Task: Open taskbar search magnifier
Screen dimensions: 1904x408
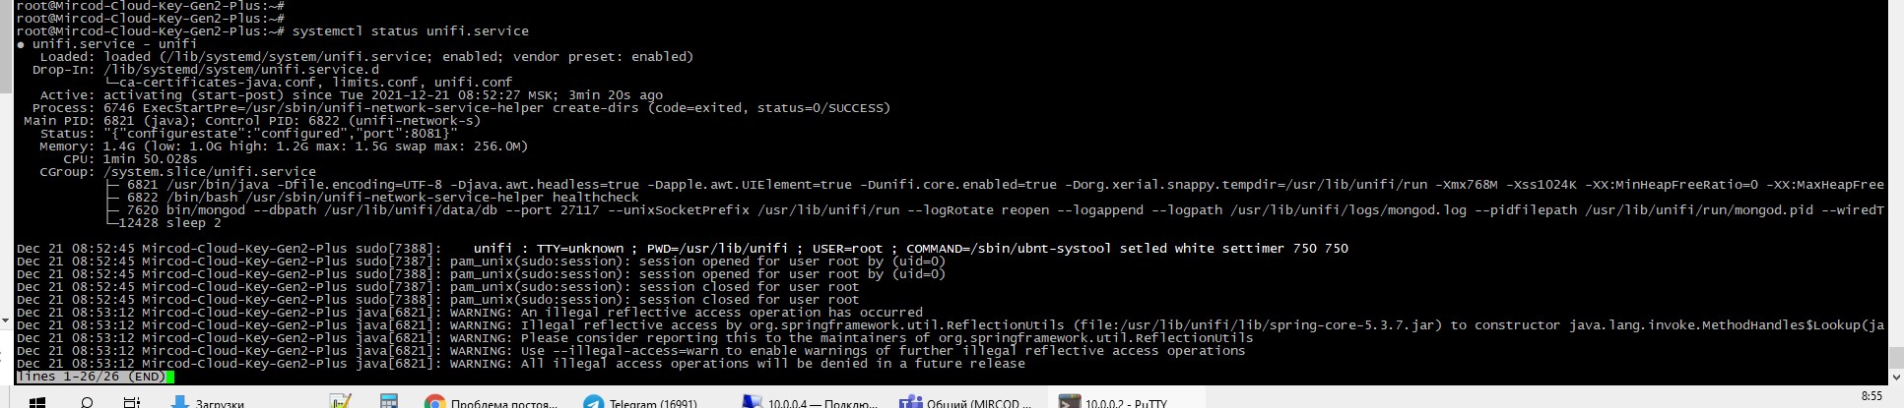Action: click(87, 401)
